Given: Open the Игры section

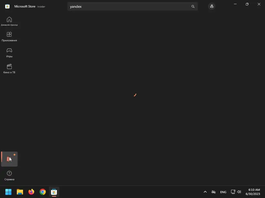Looking at the screenshot, I should [9, 53].
